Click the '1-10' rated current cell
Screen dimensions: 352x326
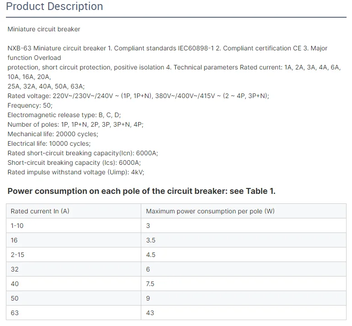click(17, 226)
